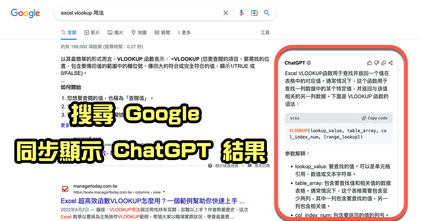The image size is (421, 221).
Task: Open the managertoday.com.tw site favicon
Action: pos(65,189)
